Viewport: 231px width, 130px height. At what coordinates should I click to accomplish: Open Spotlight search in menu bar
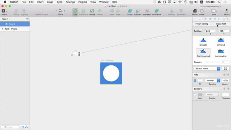[219, 2]
